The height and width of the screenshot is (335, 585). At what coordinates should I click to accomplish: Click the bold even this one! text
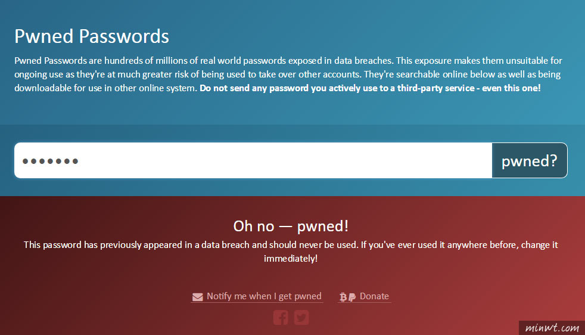(x=511, y=88)
